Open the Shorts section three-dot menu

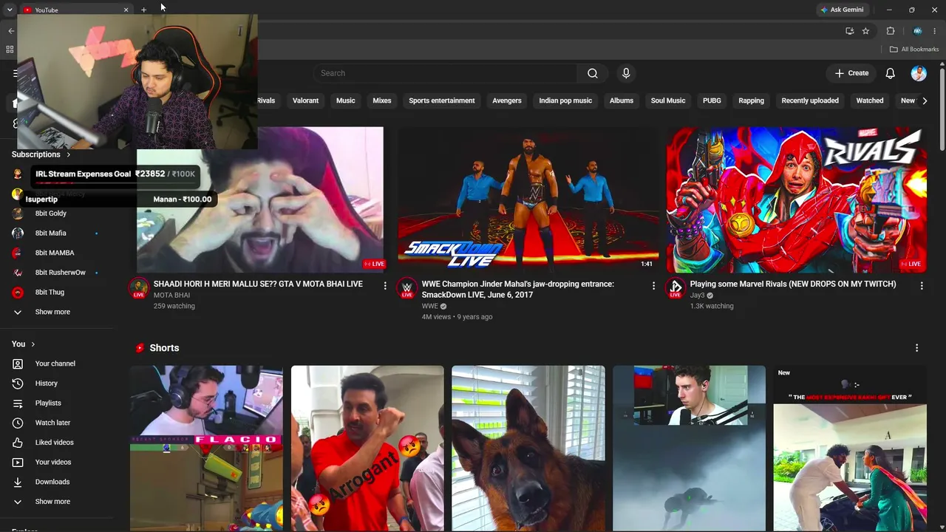tap(917, 348)
